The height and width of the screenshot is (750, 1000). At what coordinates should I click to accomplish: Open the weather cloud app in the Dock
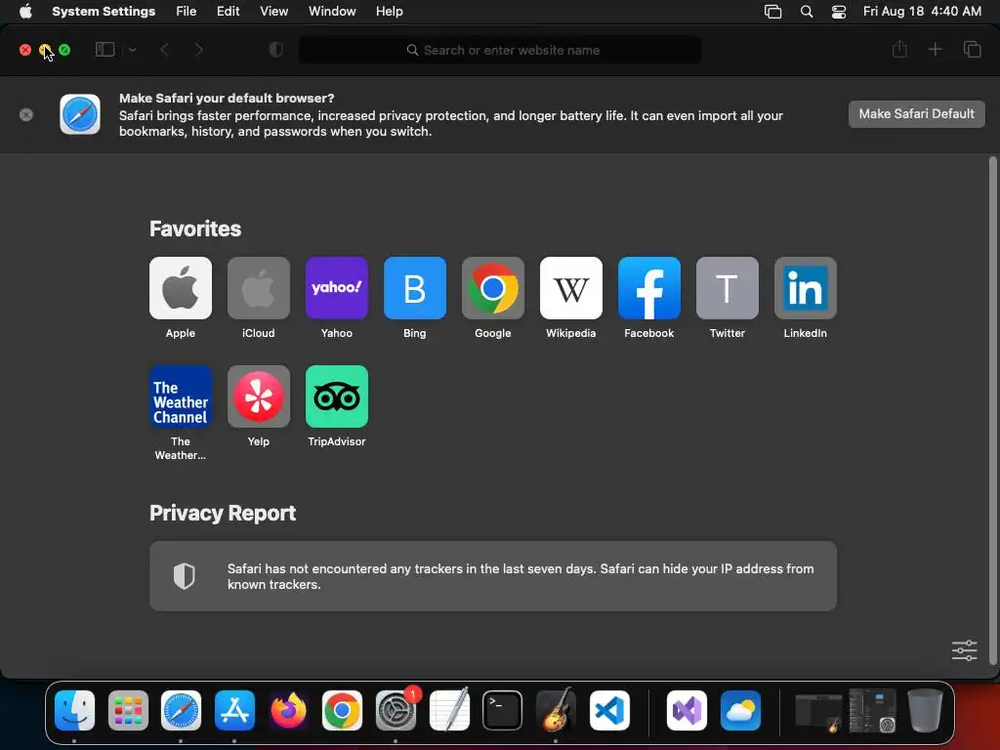[x=740, y=710]
